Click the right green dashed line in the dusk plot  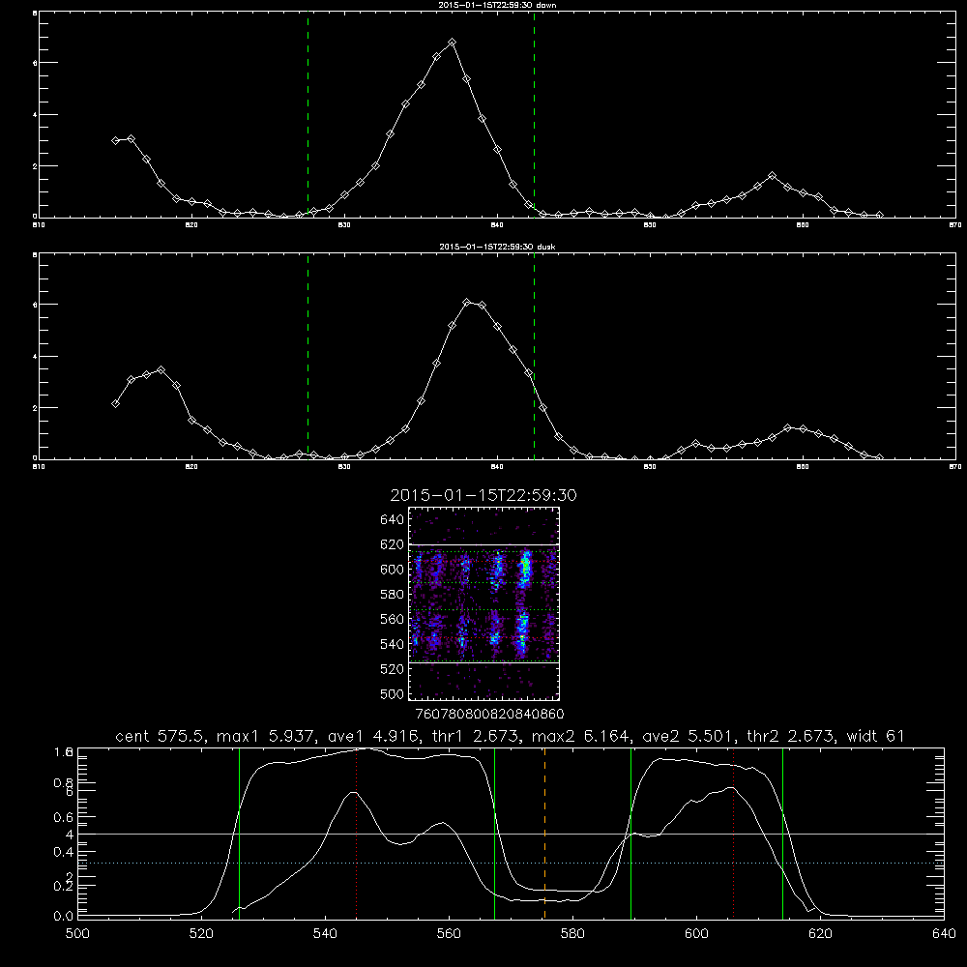click(x=534, y=357)
